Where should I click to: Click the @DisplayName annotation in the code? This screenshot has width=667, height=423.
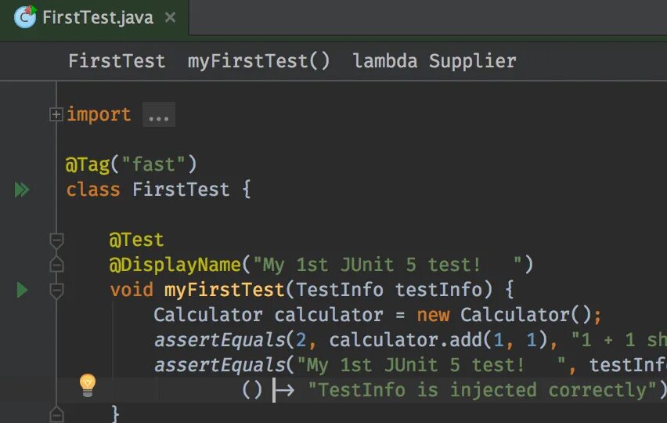click(175, 265)
